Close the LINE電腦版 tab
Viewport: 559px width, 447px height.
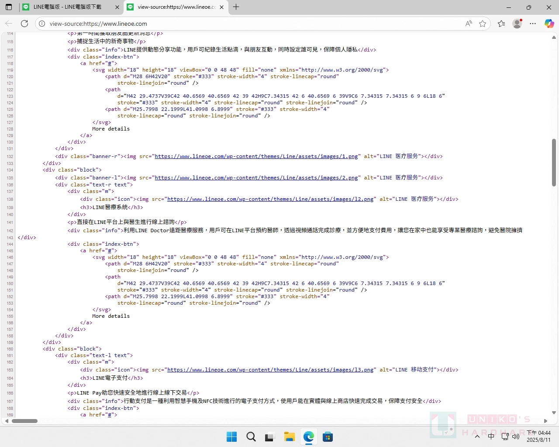(x=117, y=7)
